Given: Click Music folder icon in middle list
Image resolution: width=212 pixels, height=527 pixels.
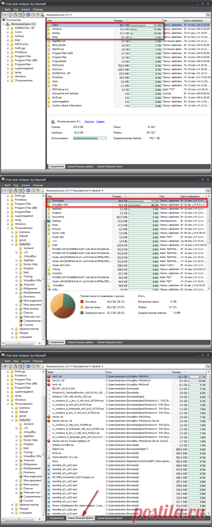Looking at the screenshot, I should 49,225.
